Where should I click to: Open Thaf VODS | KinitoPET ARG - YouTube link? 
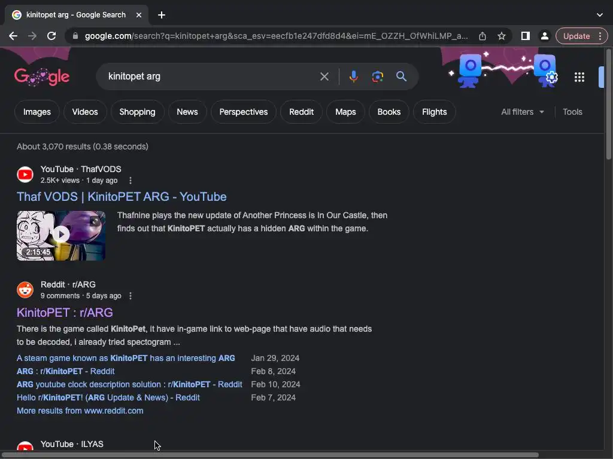[x=122, y=197]
